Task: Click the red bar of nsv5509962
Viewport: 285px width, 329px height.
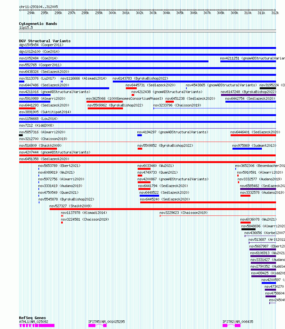Action: 105,108
